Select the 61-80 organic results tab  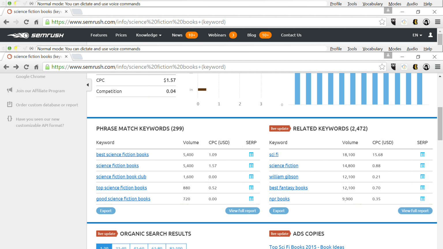(157, 247)
